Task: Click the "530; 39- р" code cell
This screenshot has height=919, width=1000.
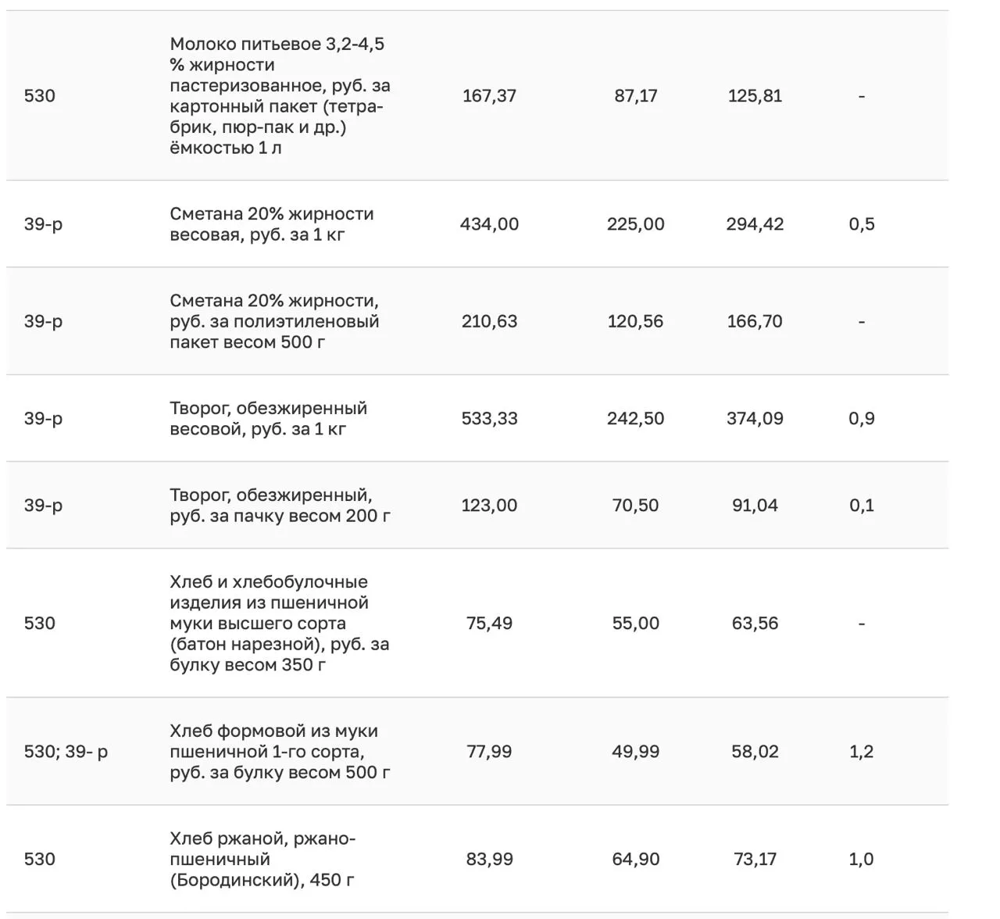Action: [x=66, y=752]
